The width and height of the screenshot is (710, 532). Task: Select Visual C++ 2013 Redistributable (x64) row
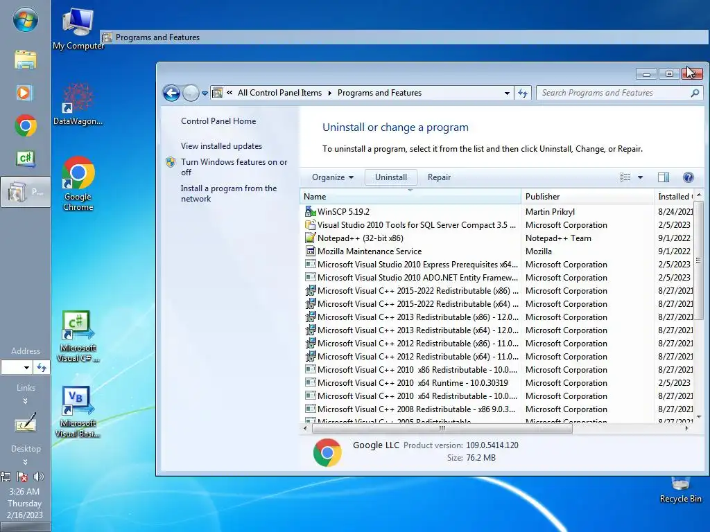(497, 330)
